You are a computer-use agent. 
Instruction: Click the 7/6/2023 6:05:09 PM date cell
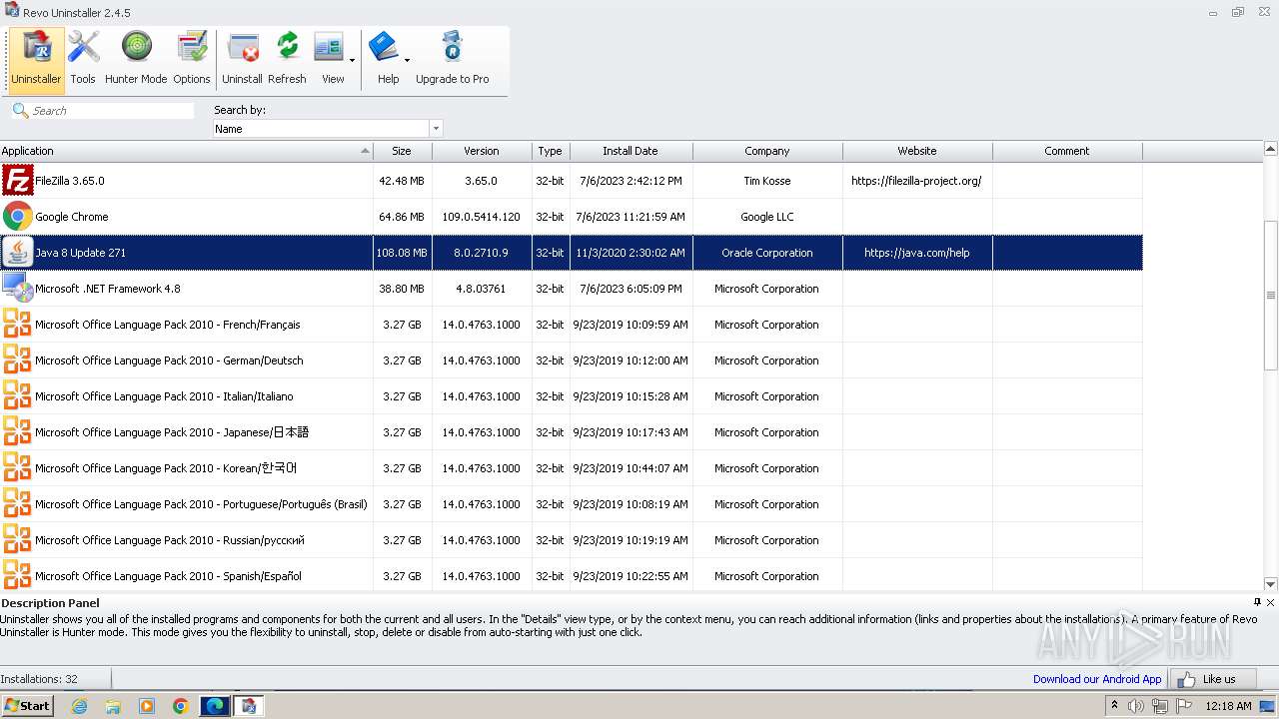point(631,289)
